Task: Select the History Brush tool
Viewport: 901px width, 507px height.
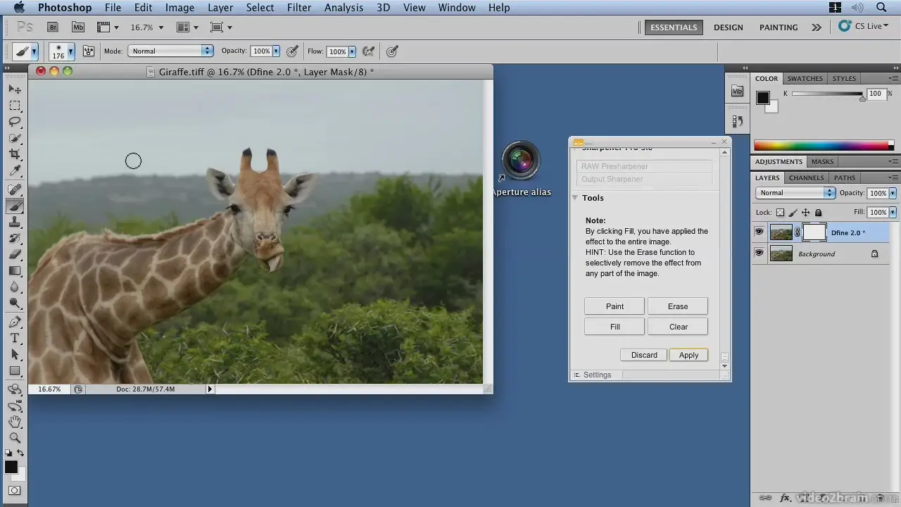Action: pyautogui.click(x=15, y=238)
